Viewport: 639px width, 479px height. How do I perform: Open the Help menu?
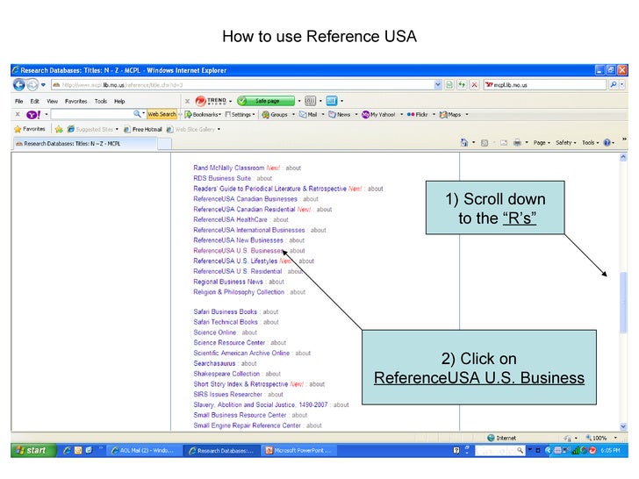pyautogui.click(x=119, y=101)
